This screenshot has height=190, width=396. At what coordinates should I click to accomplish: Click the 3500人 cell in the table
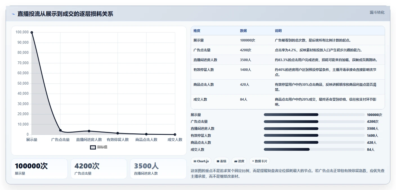246,60
